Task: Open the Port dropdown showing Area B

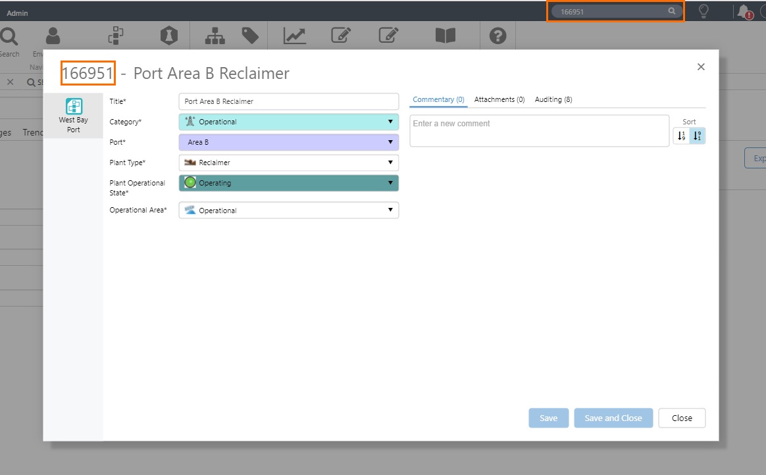Action: (288, 142)
